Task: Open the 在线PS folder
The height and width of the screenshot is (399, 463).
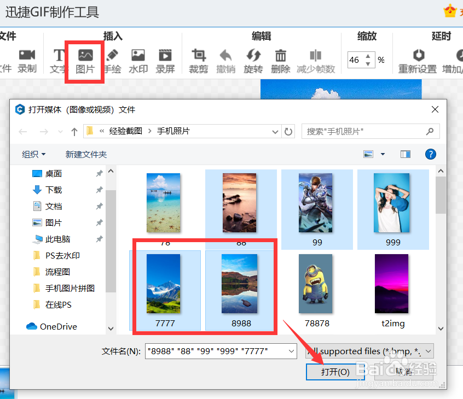Action: [x=58, y=304]
